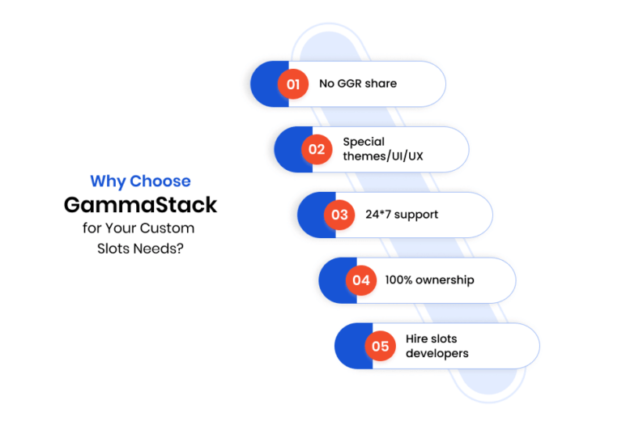Click the orange 05 number badge
Screen dimensions: 622x426
click(380, 346)
